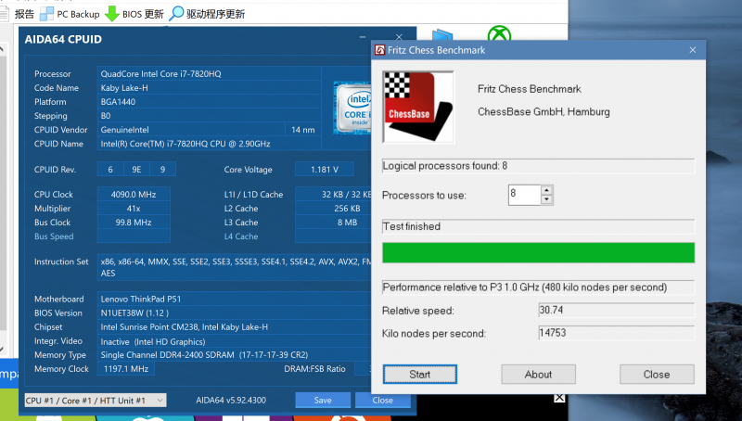Screen dimensions: 742x421
Task: Click the CPUID Rev. 9E cell
Action: (x=136, y=170)
